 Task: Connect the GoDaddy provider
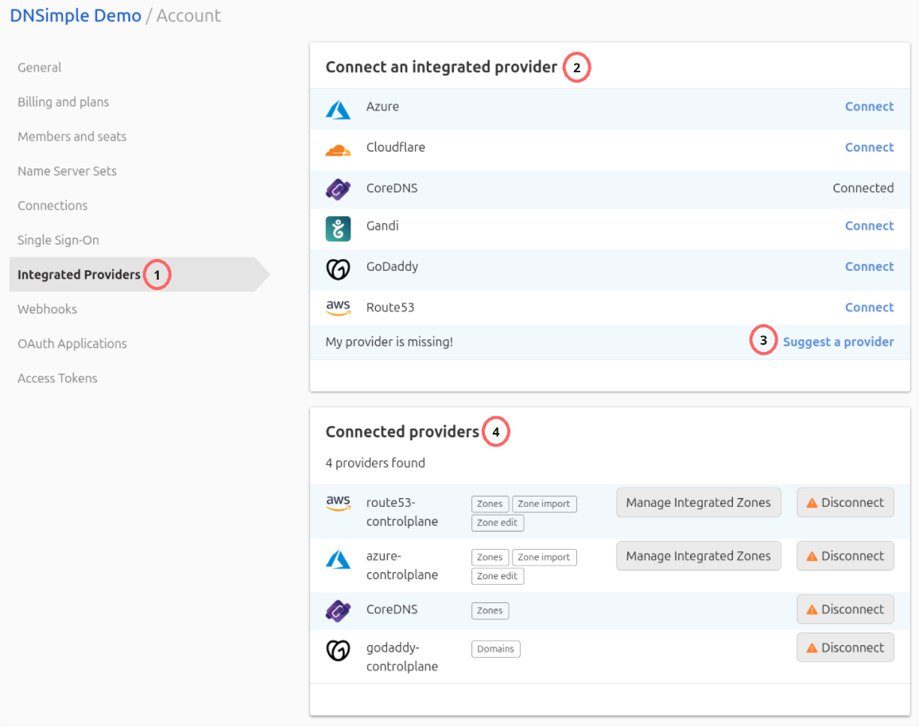pyautogui.click(x=869, y=266)
